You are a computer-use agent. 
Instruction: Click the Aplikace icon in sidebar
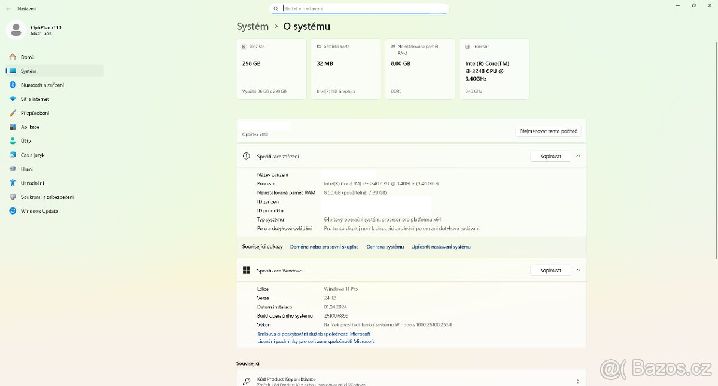click(x=13, y=127)
